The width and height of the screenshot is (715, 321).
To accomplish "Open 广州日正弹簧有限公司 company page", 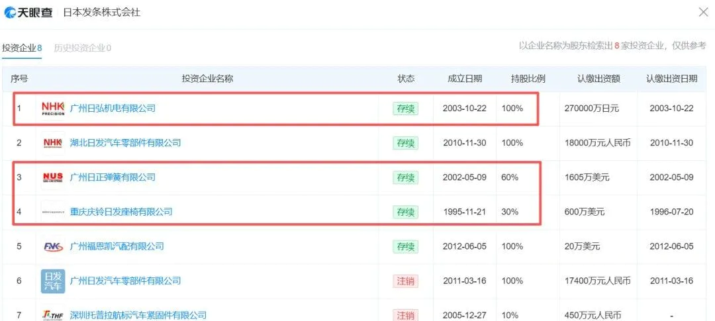I will pos(113,177).
